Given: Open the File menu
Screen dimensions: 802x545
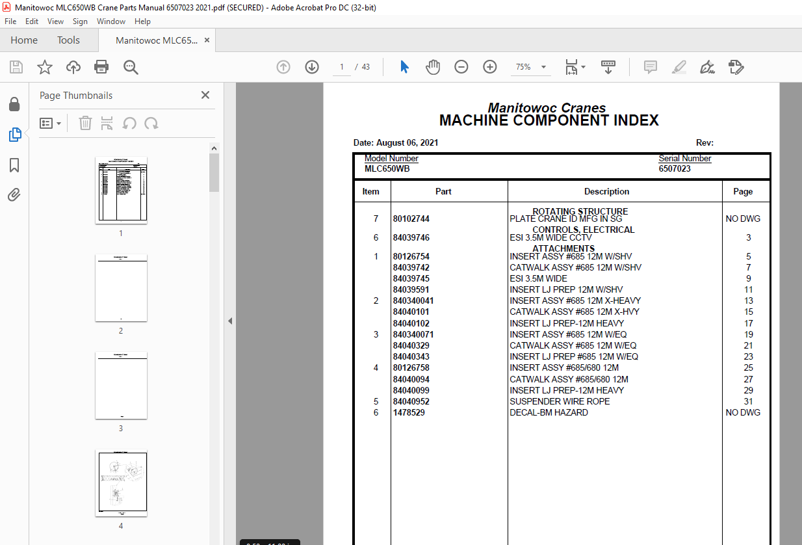Looking at the screenshot, I should [10, 21].
